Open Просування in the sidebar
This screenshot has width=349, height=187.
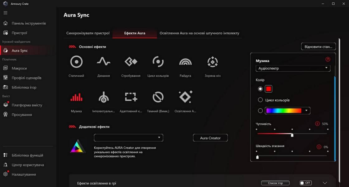point(28,115)
